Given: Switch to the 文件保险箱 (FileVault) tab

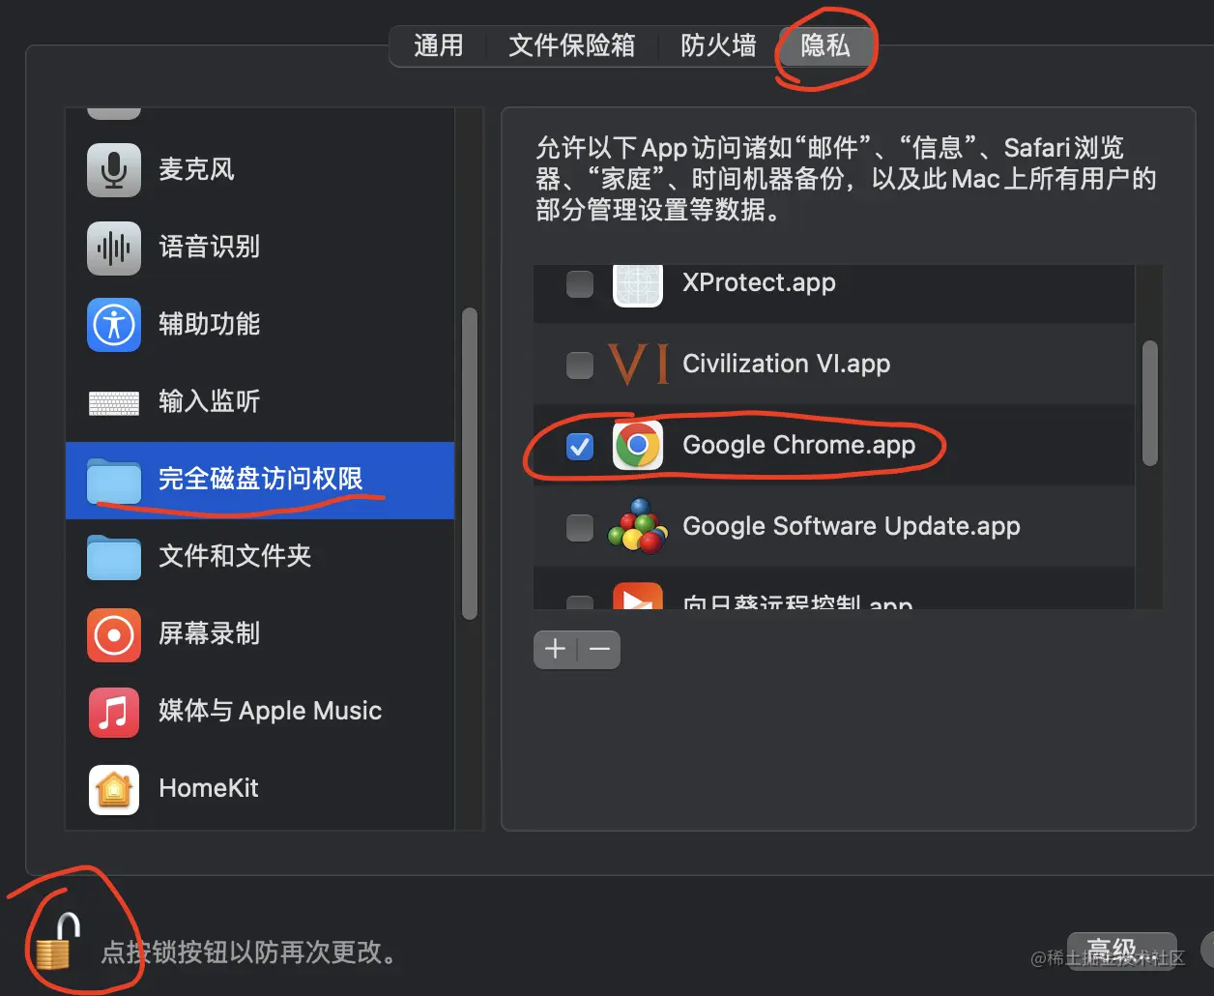Looking at the screenshot, I should pos(571,45).
